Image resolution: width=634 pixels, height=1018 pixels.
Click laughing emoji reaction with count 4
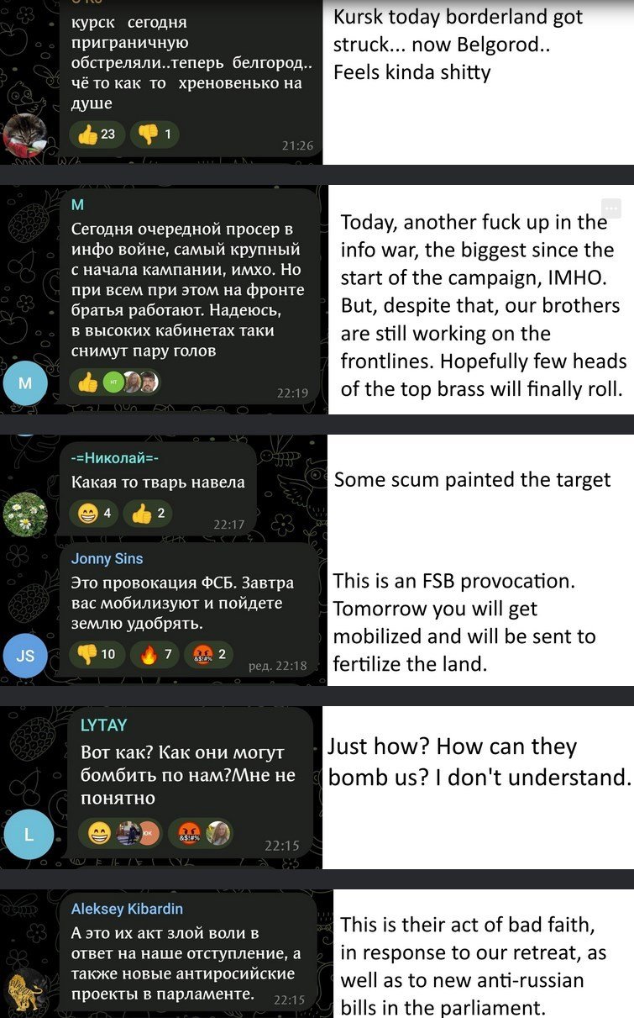94,513
